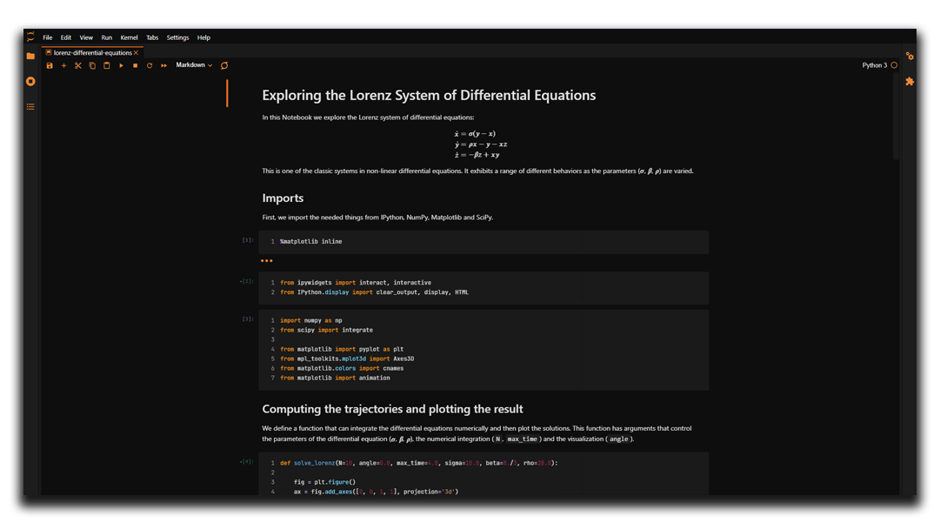The height and width of the screenshot is (523, 940).
Task: Click the 'from ipywidgets import interact, interactive' line
Action: point(356,283)
